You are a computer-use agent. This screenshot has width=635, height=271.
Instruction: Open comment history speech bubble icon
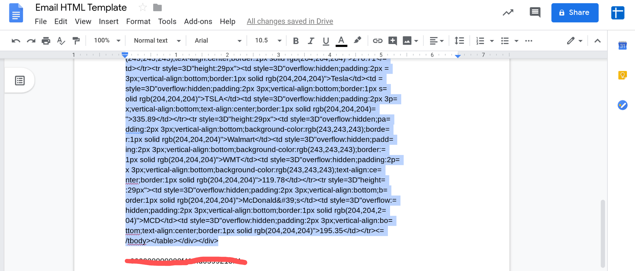(x=535, y=13)
